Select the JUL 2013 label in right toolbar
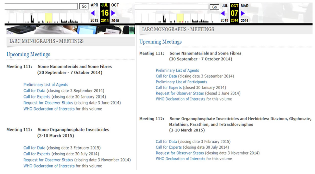The height and width of the screenshot is (174, 315). tap(225, 6)
